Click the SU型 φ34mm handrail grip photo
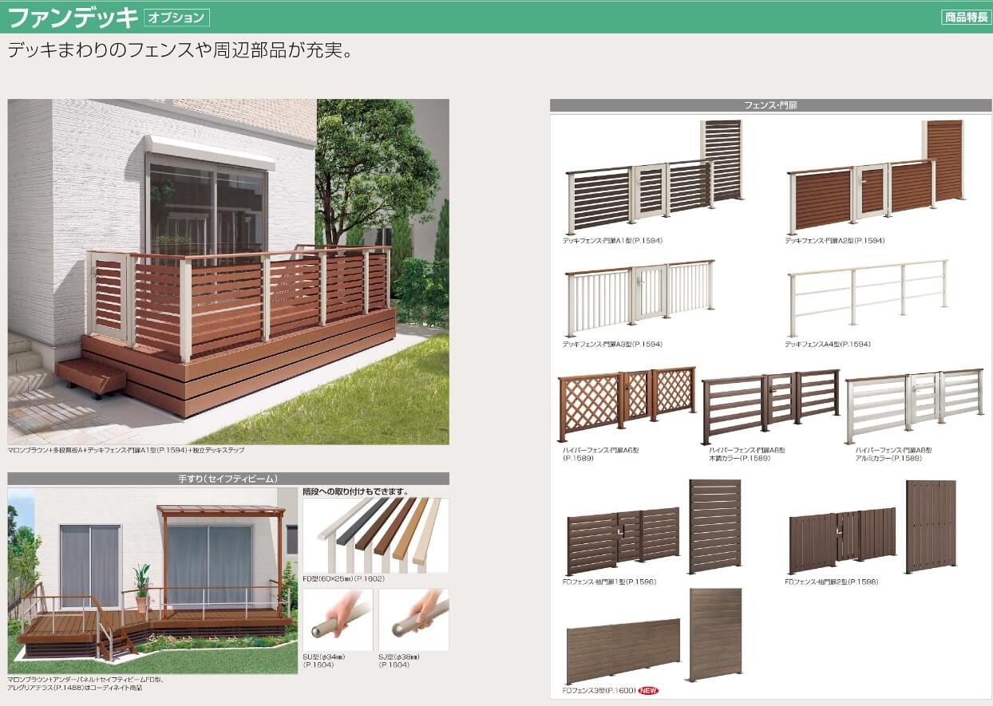Image resolution: width=993 pixels, height=706 pixels. [338, 620]
